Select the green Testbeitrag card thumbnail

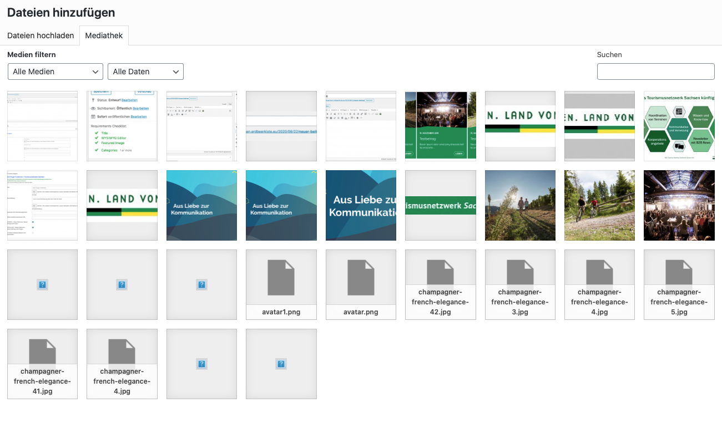point(441,126)
